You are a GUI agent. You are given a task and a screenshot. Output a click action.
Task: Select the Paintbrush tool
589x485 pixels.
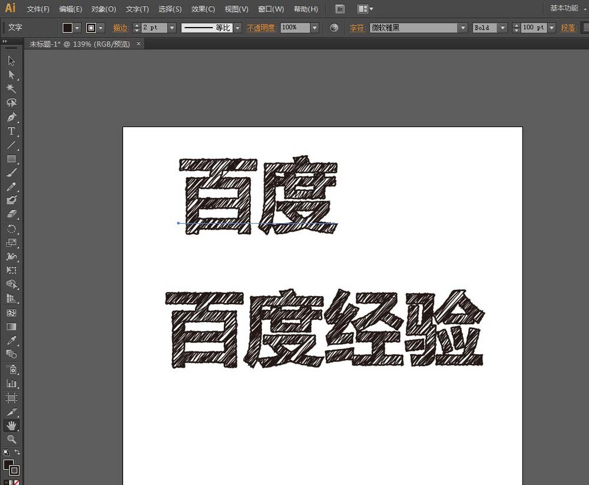[x=11, y=172]
